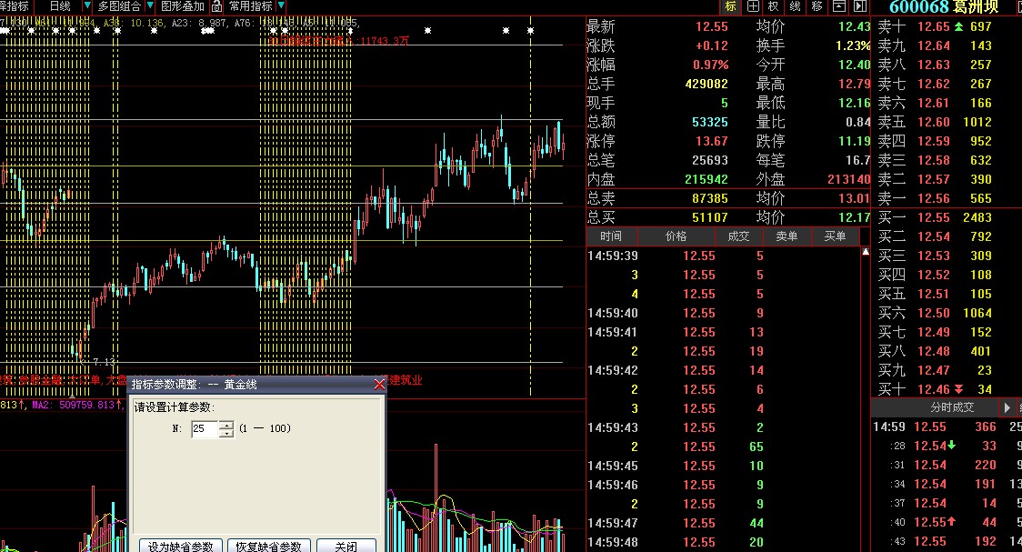Click the 内盘 value 215942
Image resolution: width=1022 pixels, height=552 pixels.
coord(706,179)
